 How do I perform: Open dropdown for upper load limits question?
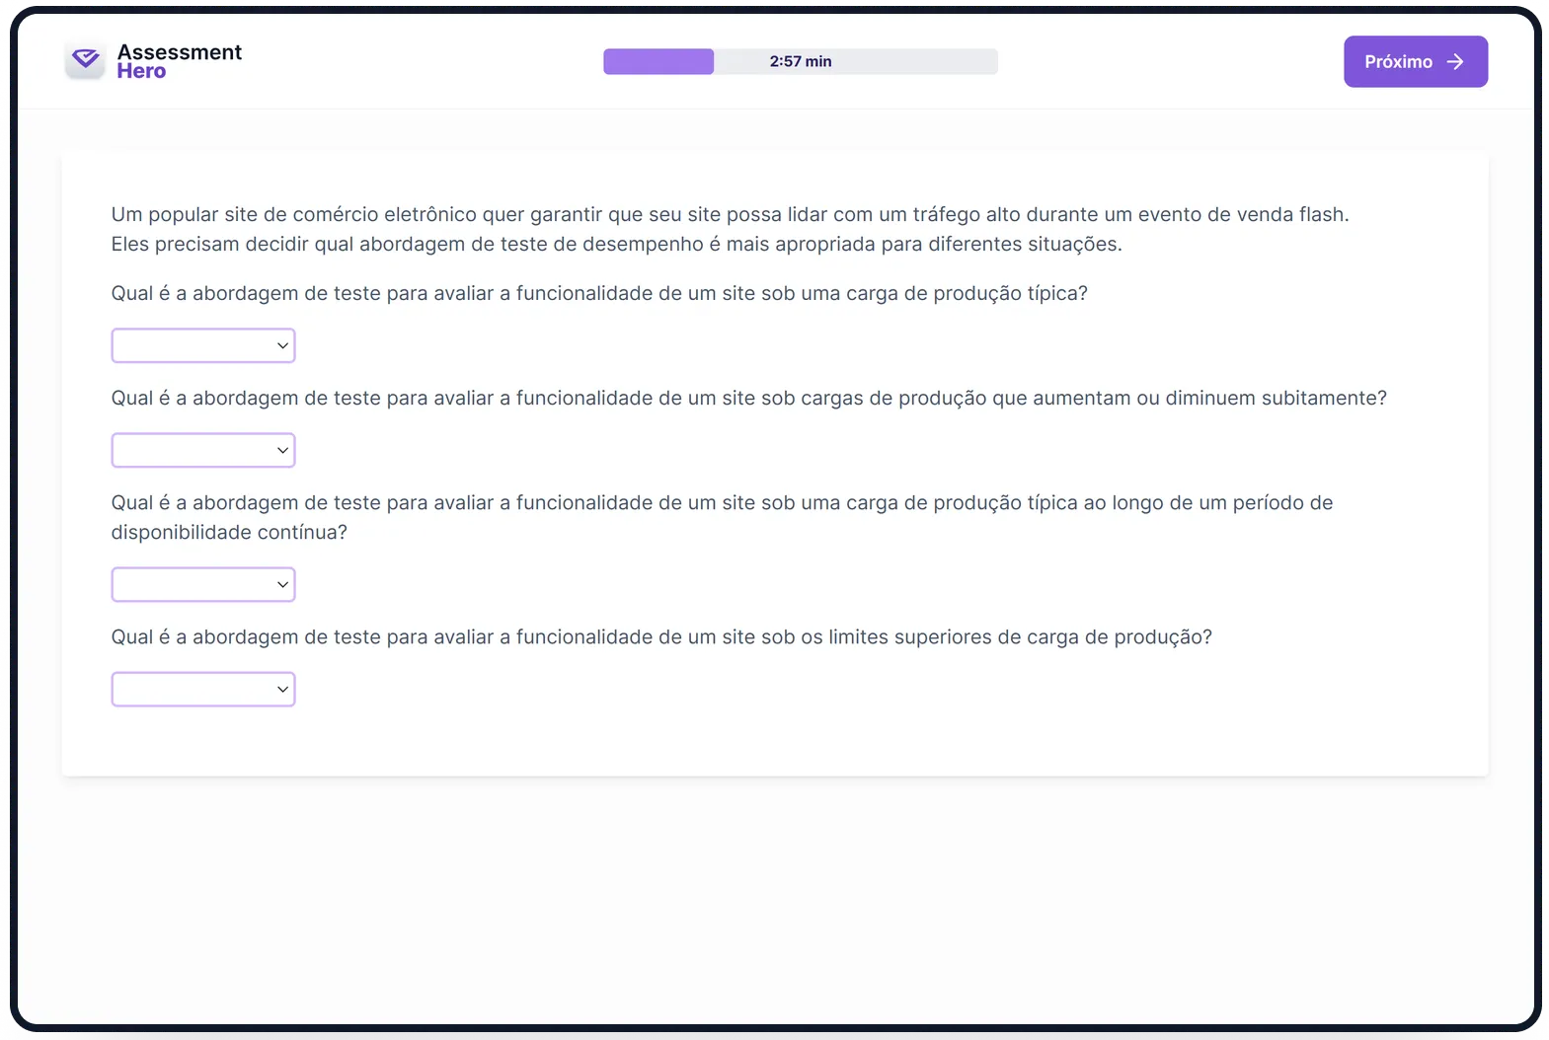tap(203, 689)
